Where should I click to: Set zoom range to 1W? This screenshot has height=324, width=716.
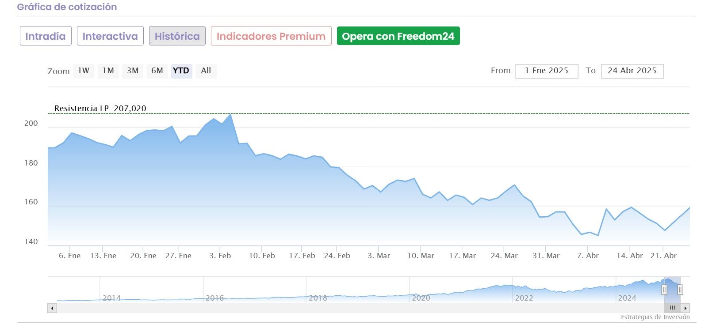pyautogui.click(x=84, y=71)
